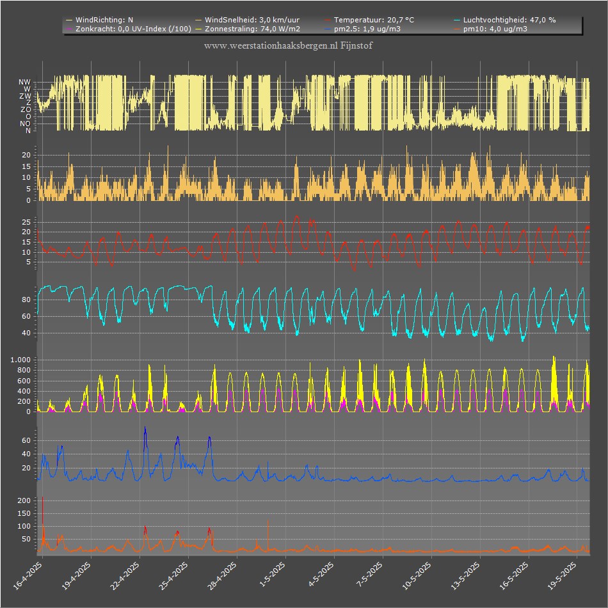
Task: Click the red Temperatuur legend line marker
Action: 328,20
